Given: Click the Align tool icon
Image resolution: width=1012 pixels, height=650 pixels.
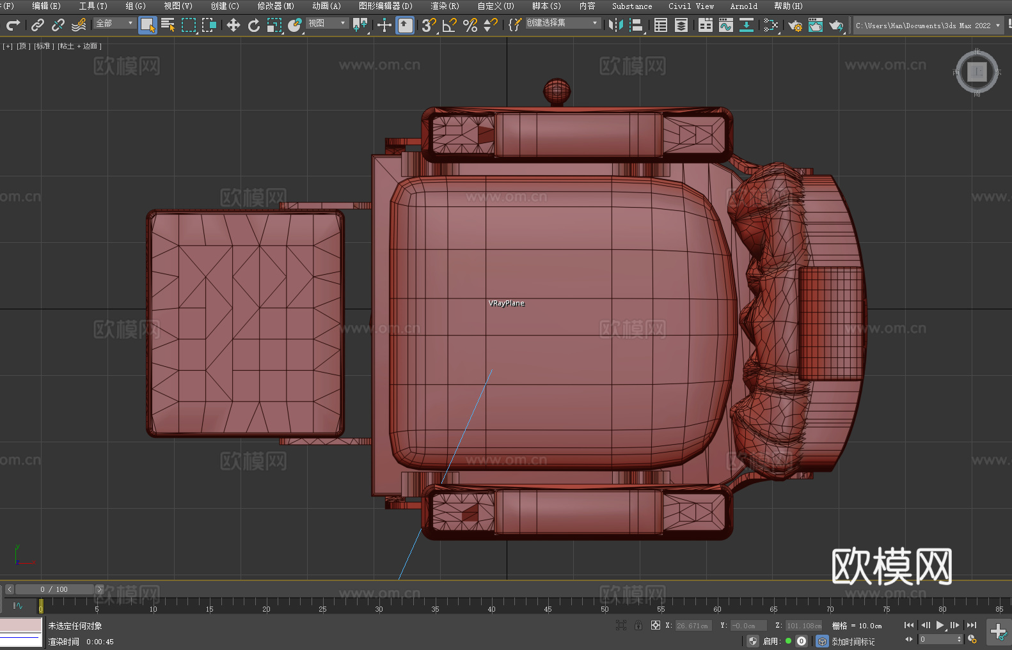Looking at the screenshot, I should coord(636,25).
